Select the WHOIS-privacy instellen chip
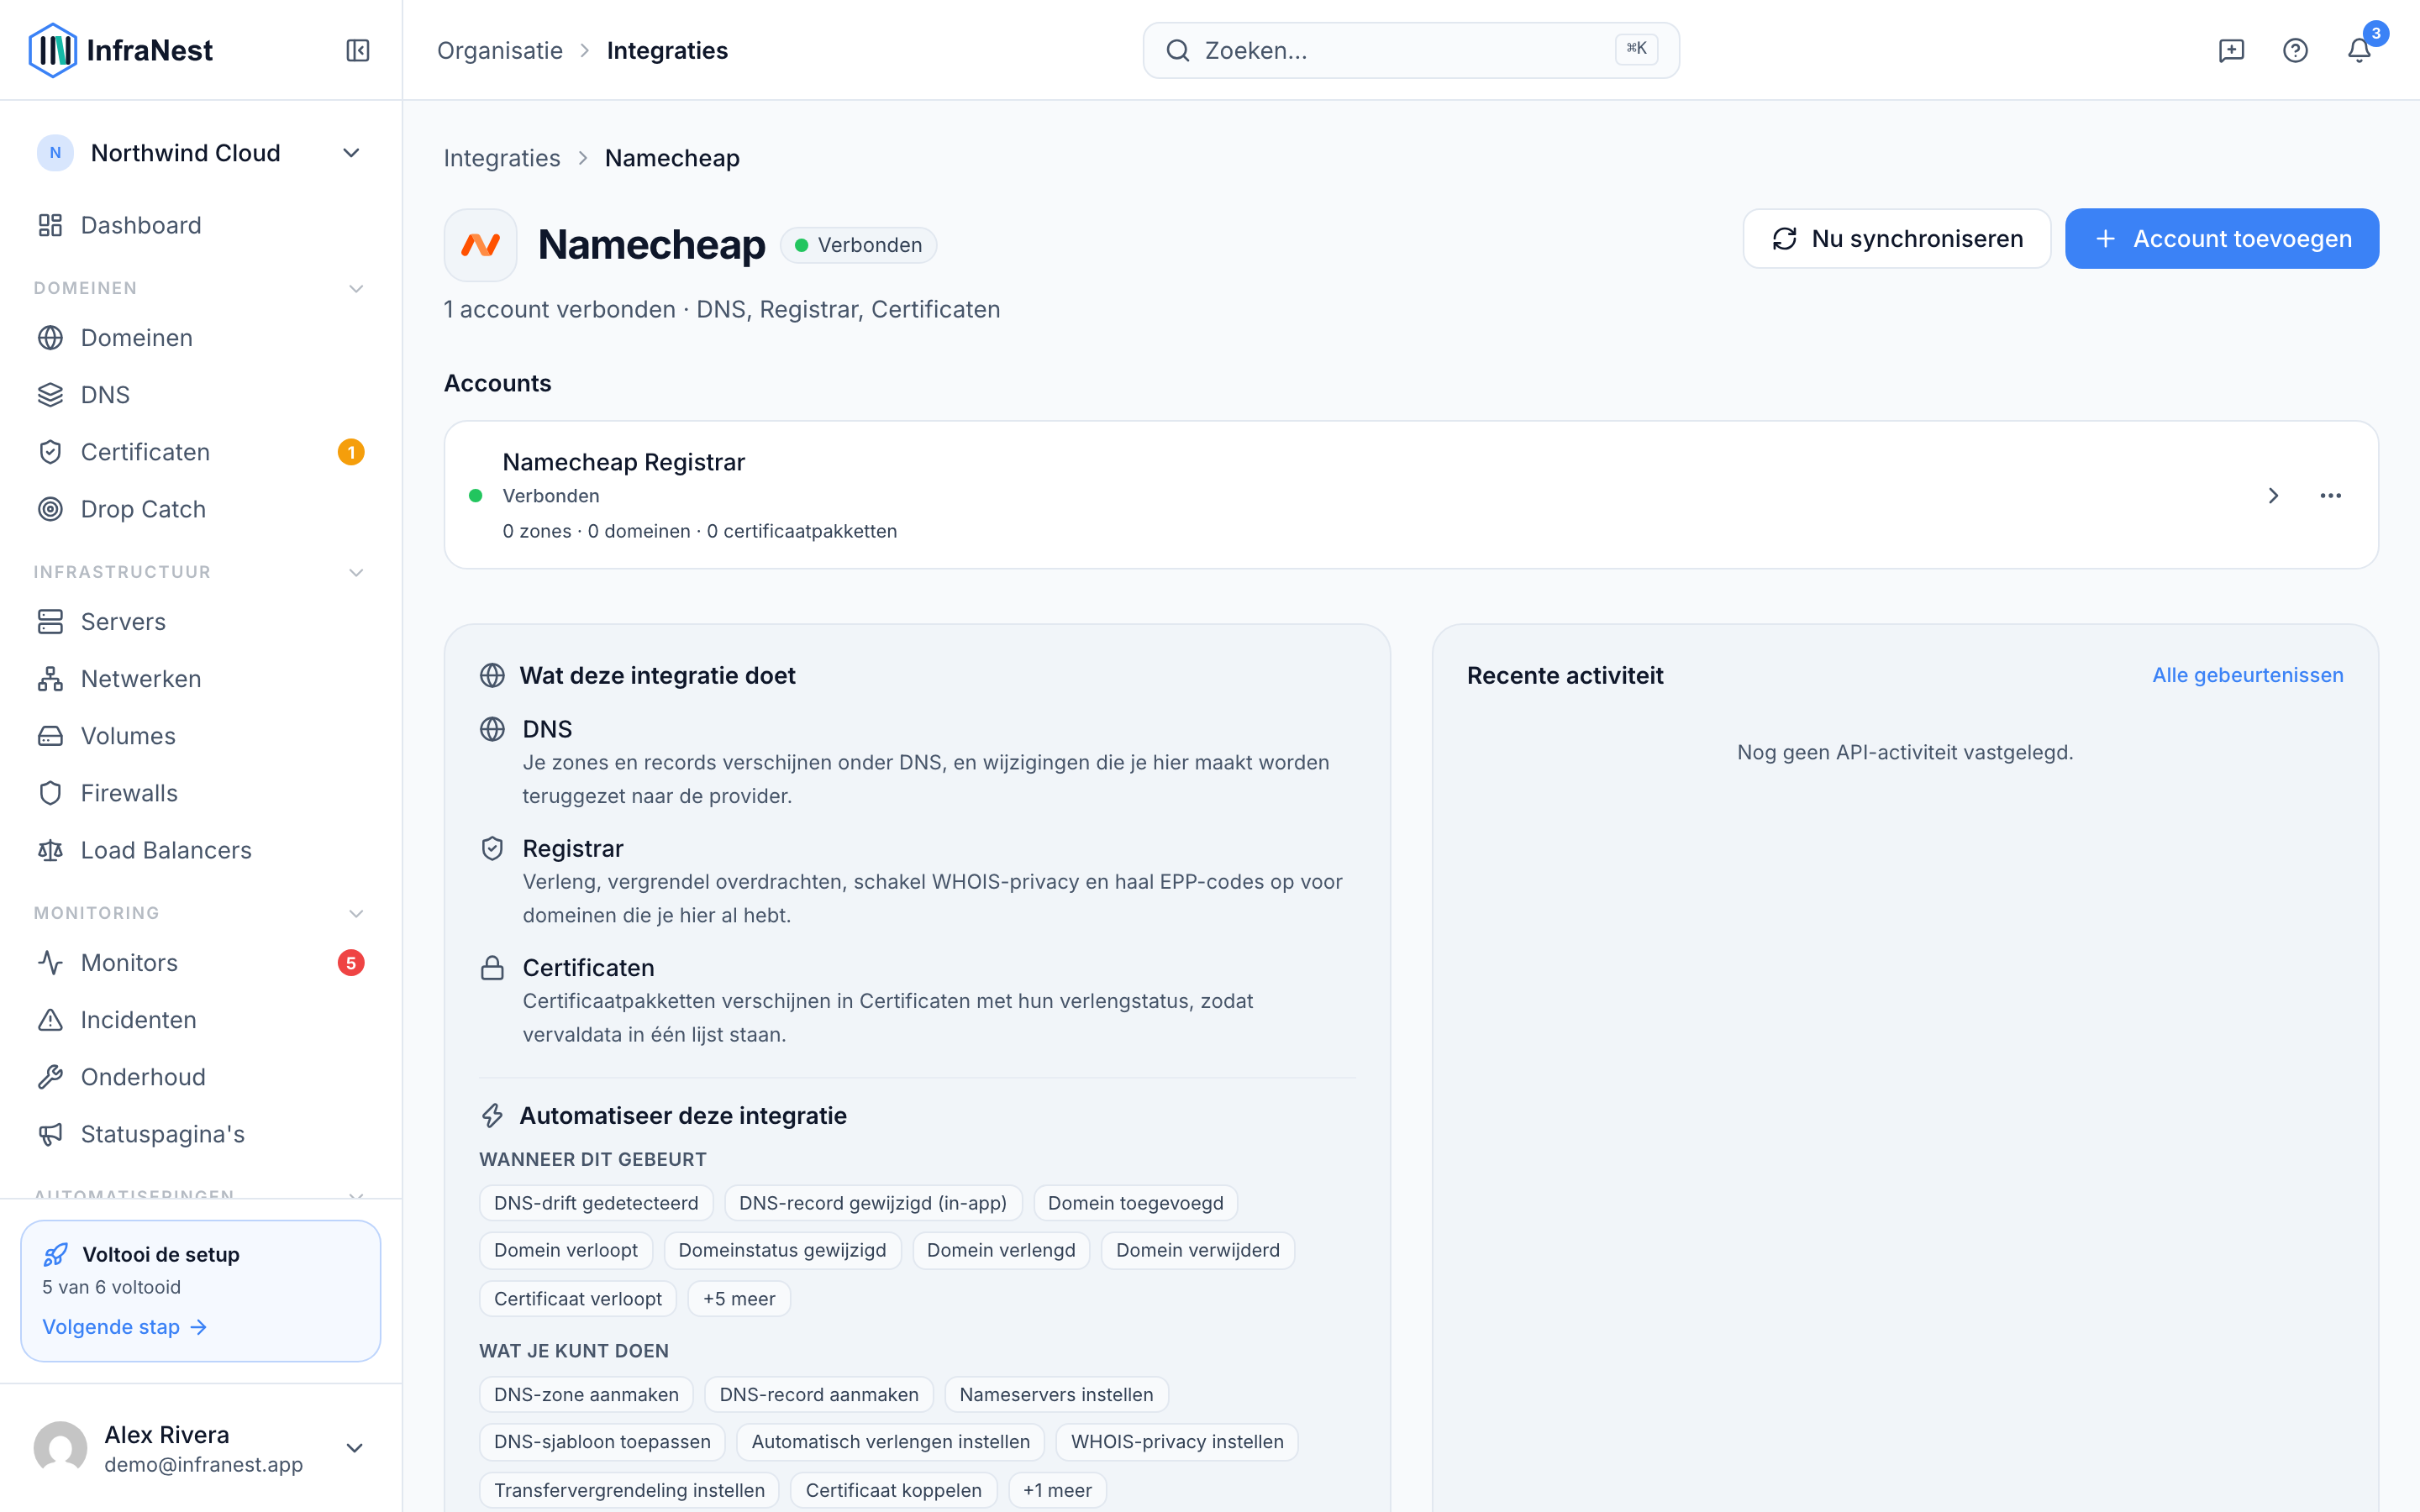Screen dimensions: 2420x1512 tap(1177, 1441)
